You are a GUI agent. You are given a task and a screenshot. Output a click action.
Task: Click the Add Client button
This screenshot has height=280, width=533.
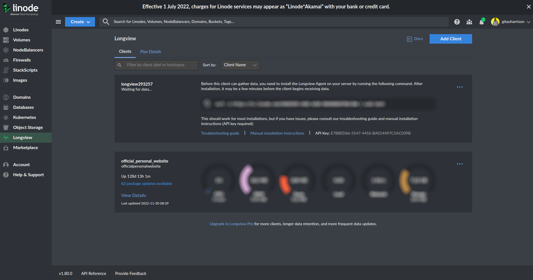tap(451, 39)
